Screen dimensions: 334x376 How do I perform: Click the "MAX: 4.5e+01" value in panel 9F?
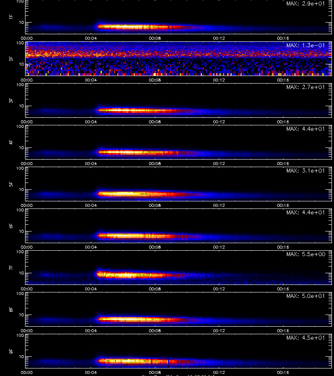pyautogui.click(x=306, y=338)
